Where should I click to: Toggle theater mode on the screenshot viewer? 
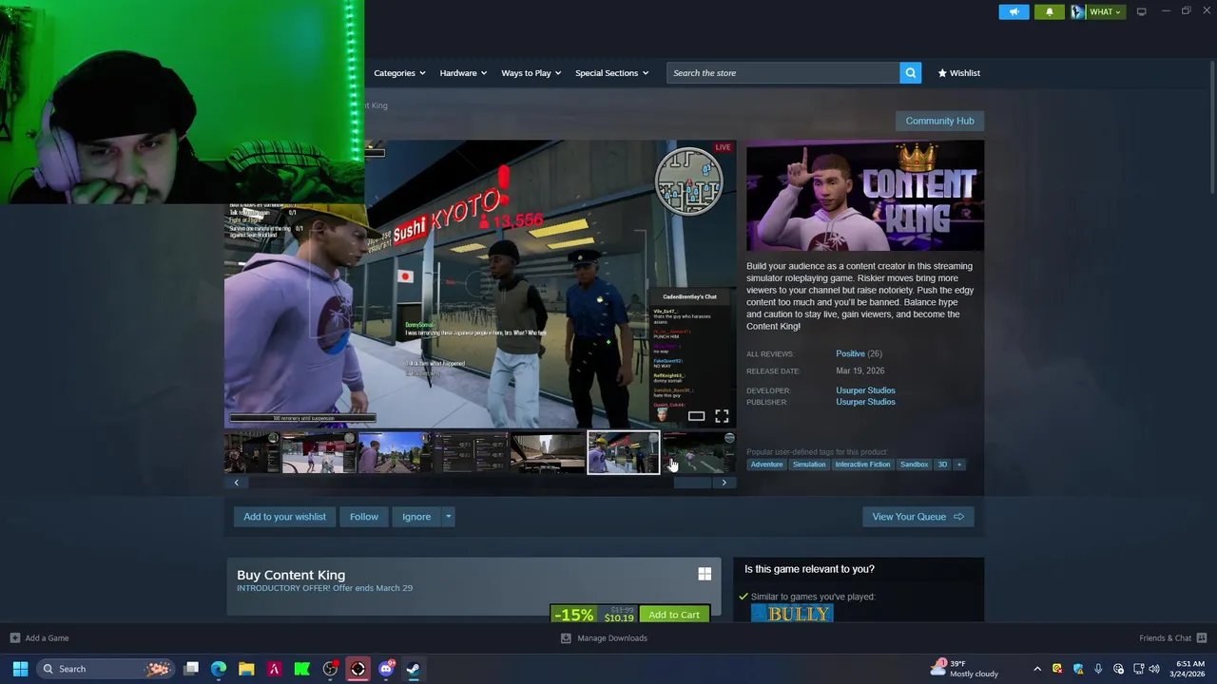pos(696,416)
